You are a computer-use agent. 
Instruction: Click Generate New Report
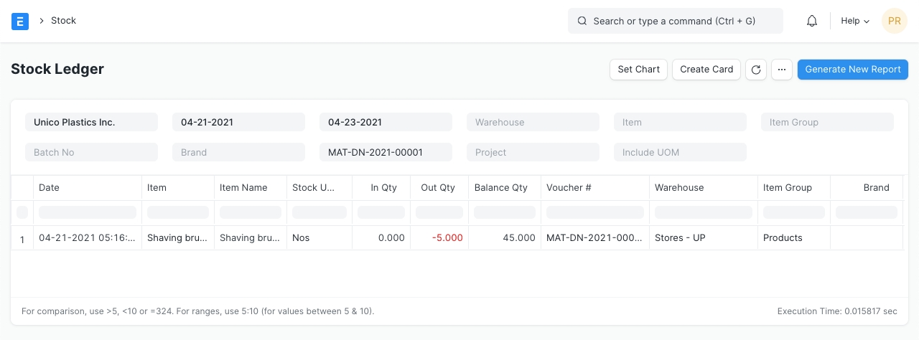point(853,70)
